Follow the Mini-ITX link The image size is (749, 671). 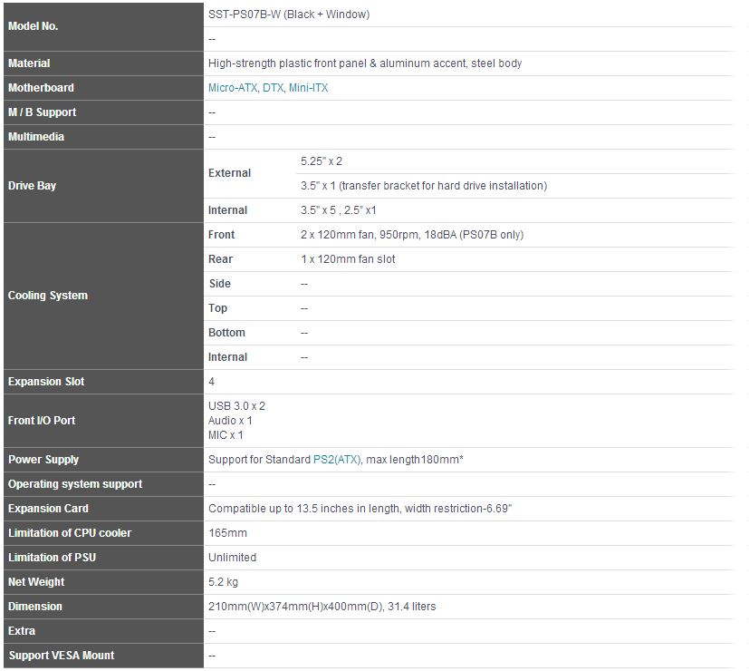(x=308, y=88)
